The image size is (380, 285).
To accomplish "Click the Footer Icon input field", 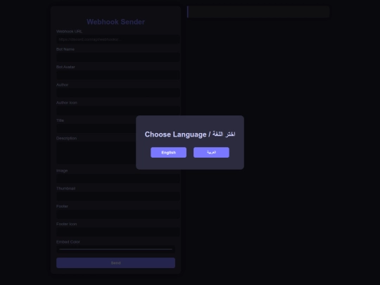I will [x=118, y=232].
